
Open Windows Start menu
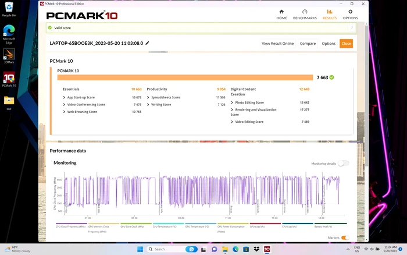pos(140,249)
